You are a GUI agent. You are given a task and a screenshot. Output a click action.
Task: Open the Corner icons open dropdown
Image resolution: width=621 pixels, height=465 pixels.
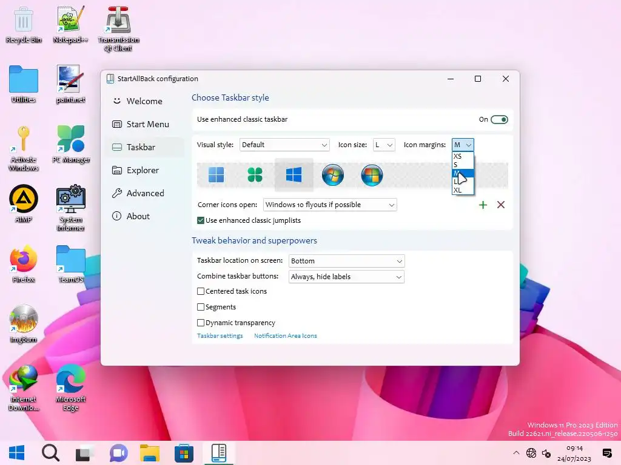pos(330,205)
